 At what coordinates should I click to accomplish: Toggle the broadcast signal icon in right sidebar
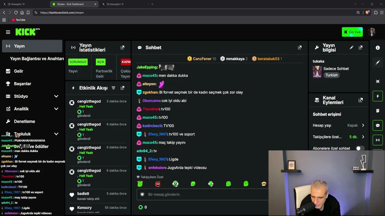[378, 140]
